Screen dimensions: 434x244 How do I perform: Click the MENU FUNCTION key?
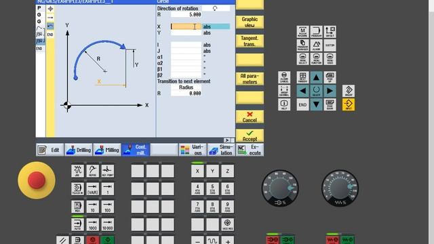(x=316, y=59)
